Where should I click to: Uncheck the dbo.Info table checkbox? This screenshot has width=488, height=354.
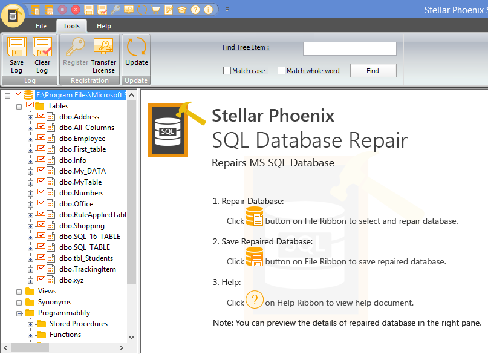(x=41, y=159)
